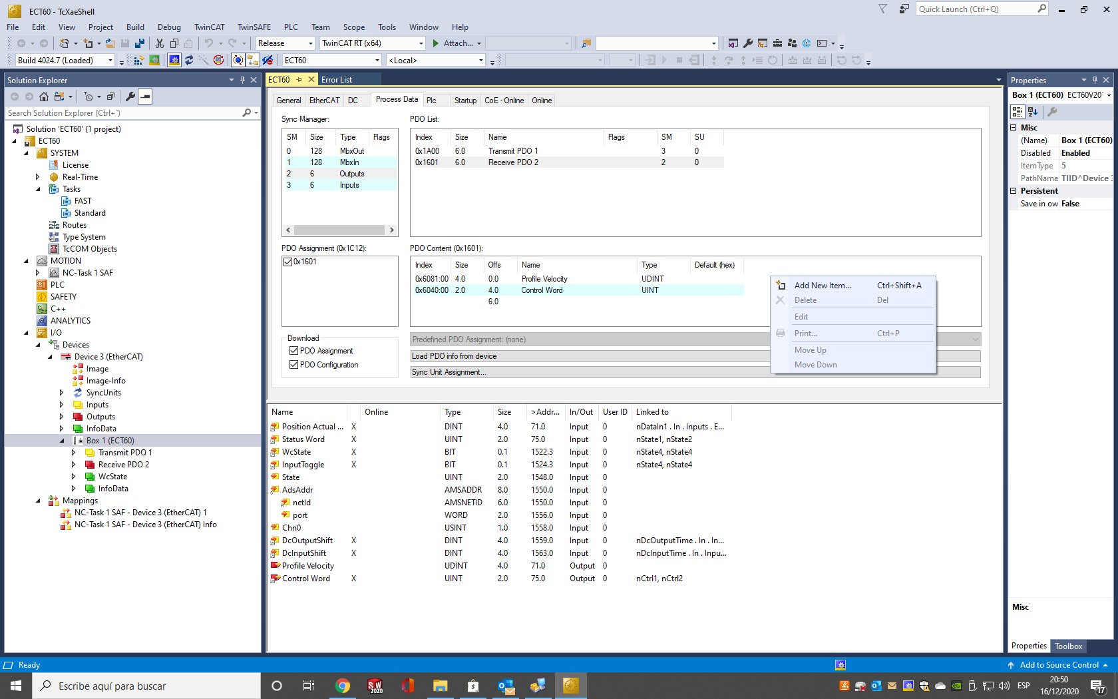Open the Toolbox briefcase icon in toolbar
1118x699 pixels.
point(777,43)
